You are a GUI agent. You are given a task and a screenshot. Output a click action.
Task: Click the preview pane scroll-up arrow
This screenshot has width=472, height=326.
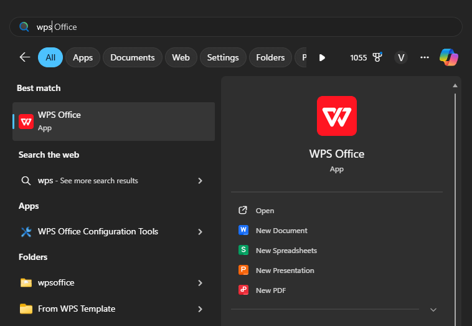455,86
